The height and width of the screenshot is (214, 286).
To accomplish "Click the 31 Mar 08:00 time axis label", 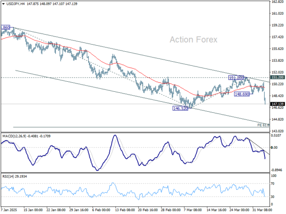I will coord(262,210).
